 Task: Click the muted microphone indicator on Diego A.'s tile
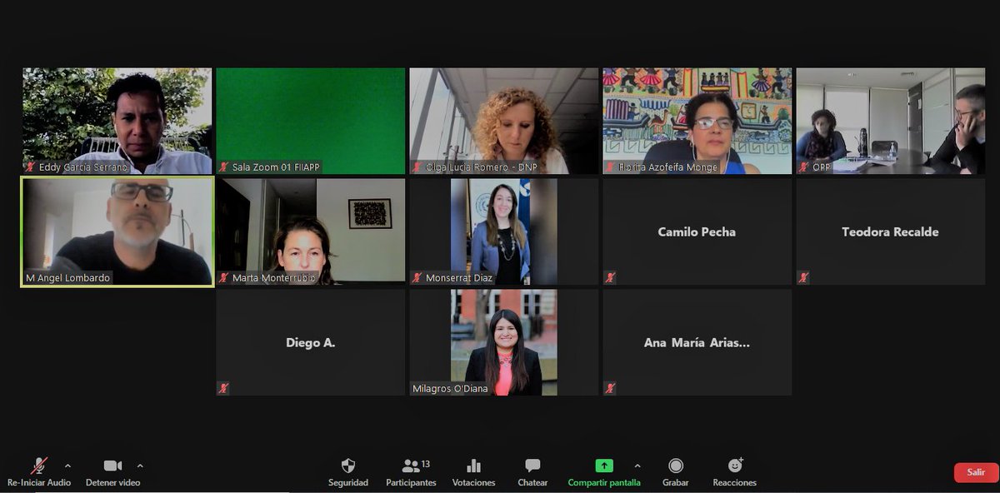[x=223, y=386]
